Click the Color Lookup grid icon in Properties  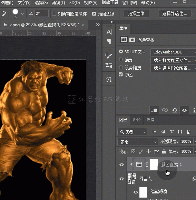tap(124, 40)
